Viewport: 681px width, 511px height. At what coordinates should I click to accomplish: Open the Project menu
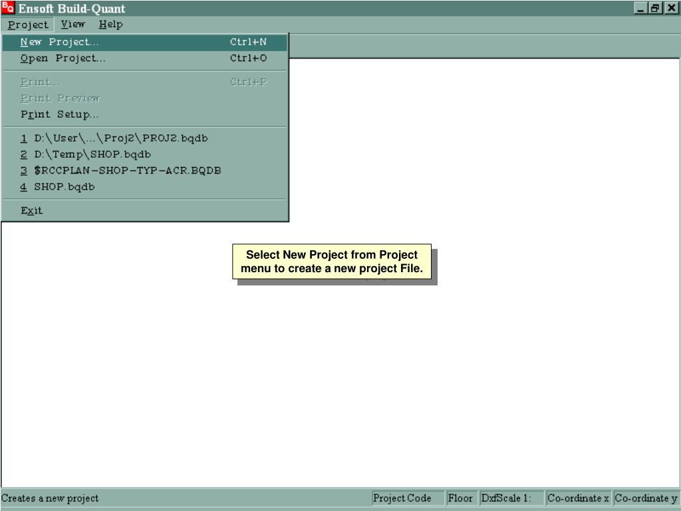(x=28, y=25)
